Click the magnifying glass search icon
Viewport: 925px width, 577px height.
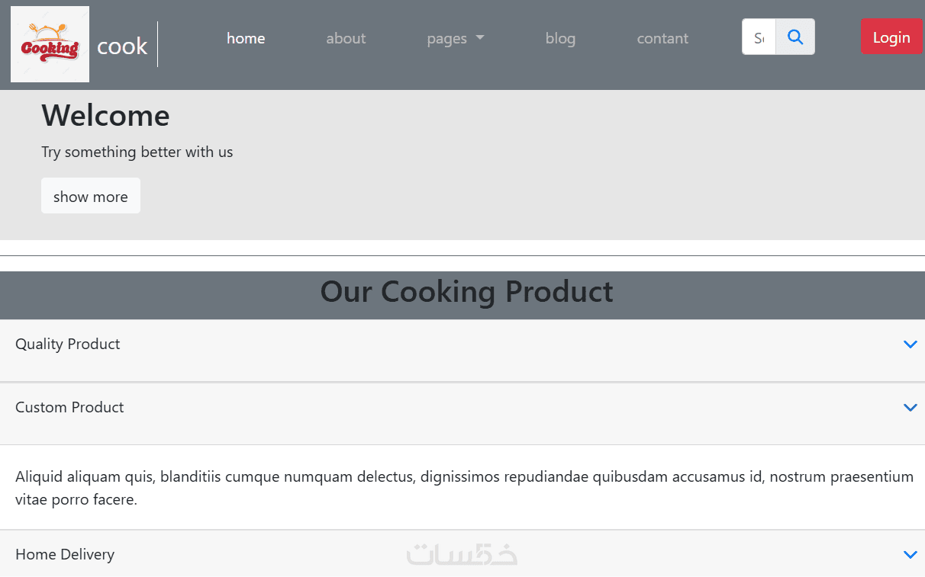point(795,37)
